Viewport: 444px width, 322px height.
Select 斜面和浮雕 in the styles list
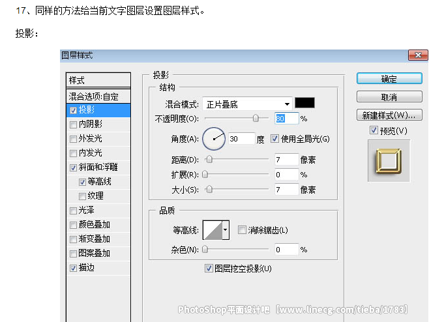[98, 167]
